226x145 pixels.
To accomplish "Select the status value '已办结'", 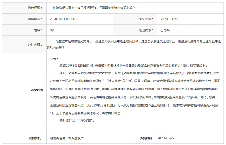I will (165, 30).
